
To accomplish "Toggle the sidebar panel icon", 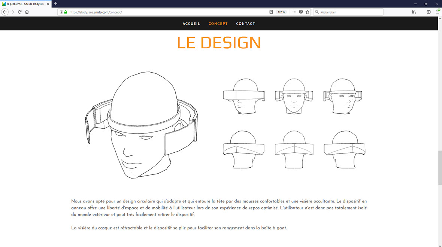I will point(429,12).
